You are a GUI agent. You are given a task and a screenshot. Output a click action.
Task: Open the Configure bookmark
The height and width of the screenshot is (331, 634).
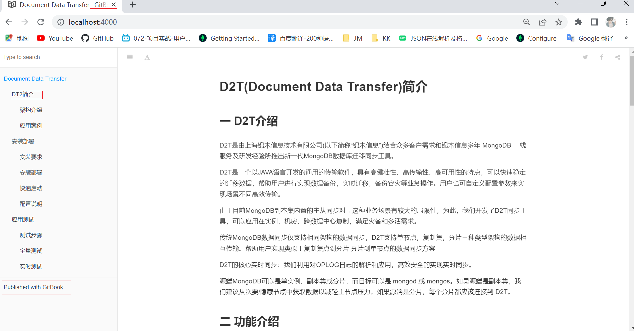537,38
